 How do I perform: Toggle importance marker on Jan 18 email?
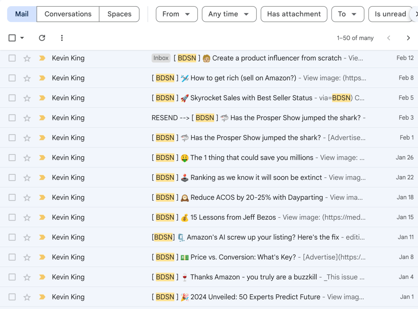(x=42, y=197)
